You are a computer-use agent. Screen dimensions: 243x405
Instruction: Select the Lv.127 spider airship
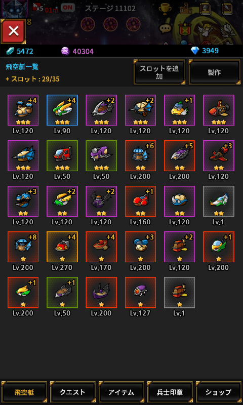click(x=140, y=293)
